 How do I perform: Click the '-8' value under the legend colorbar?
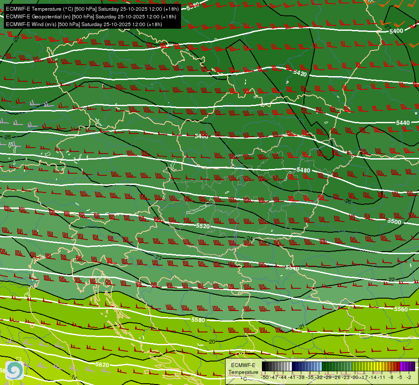[x=391, y=377]
